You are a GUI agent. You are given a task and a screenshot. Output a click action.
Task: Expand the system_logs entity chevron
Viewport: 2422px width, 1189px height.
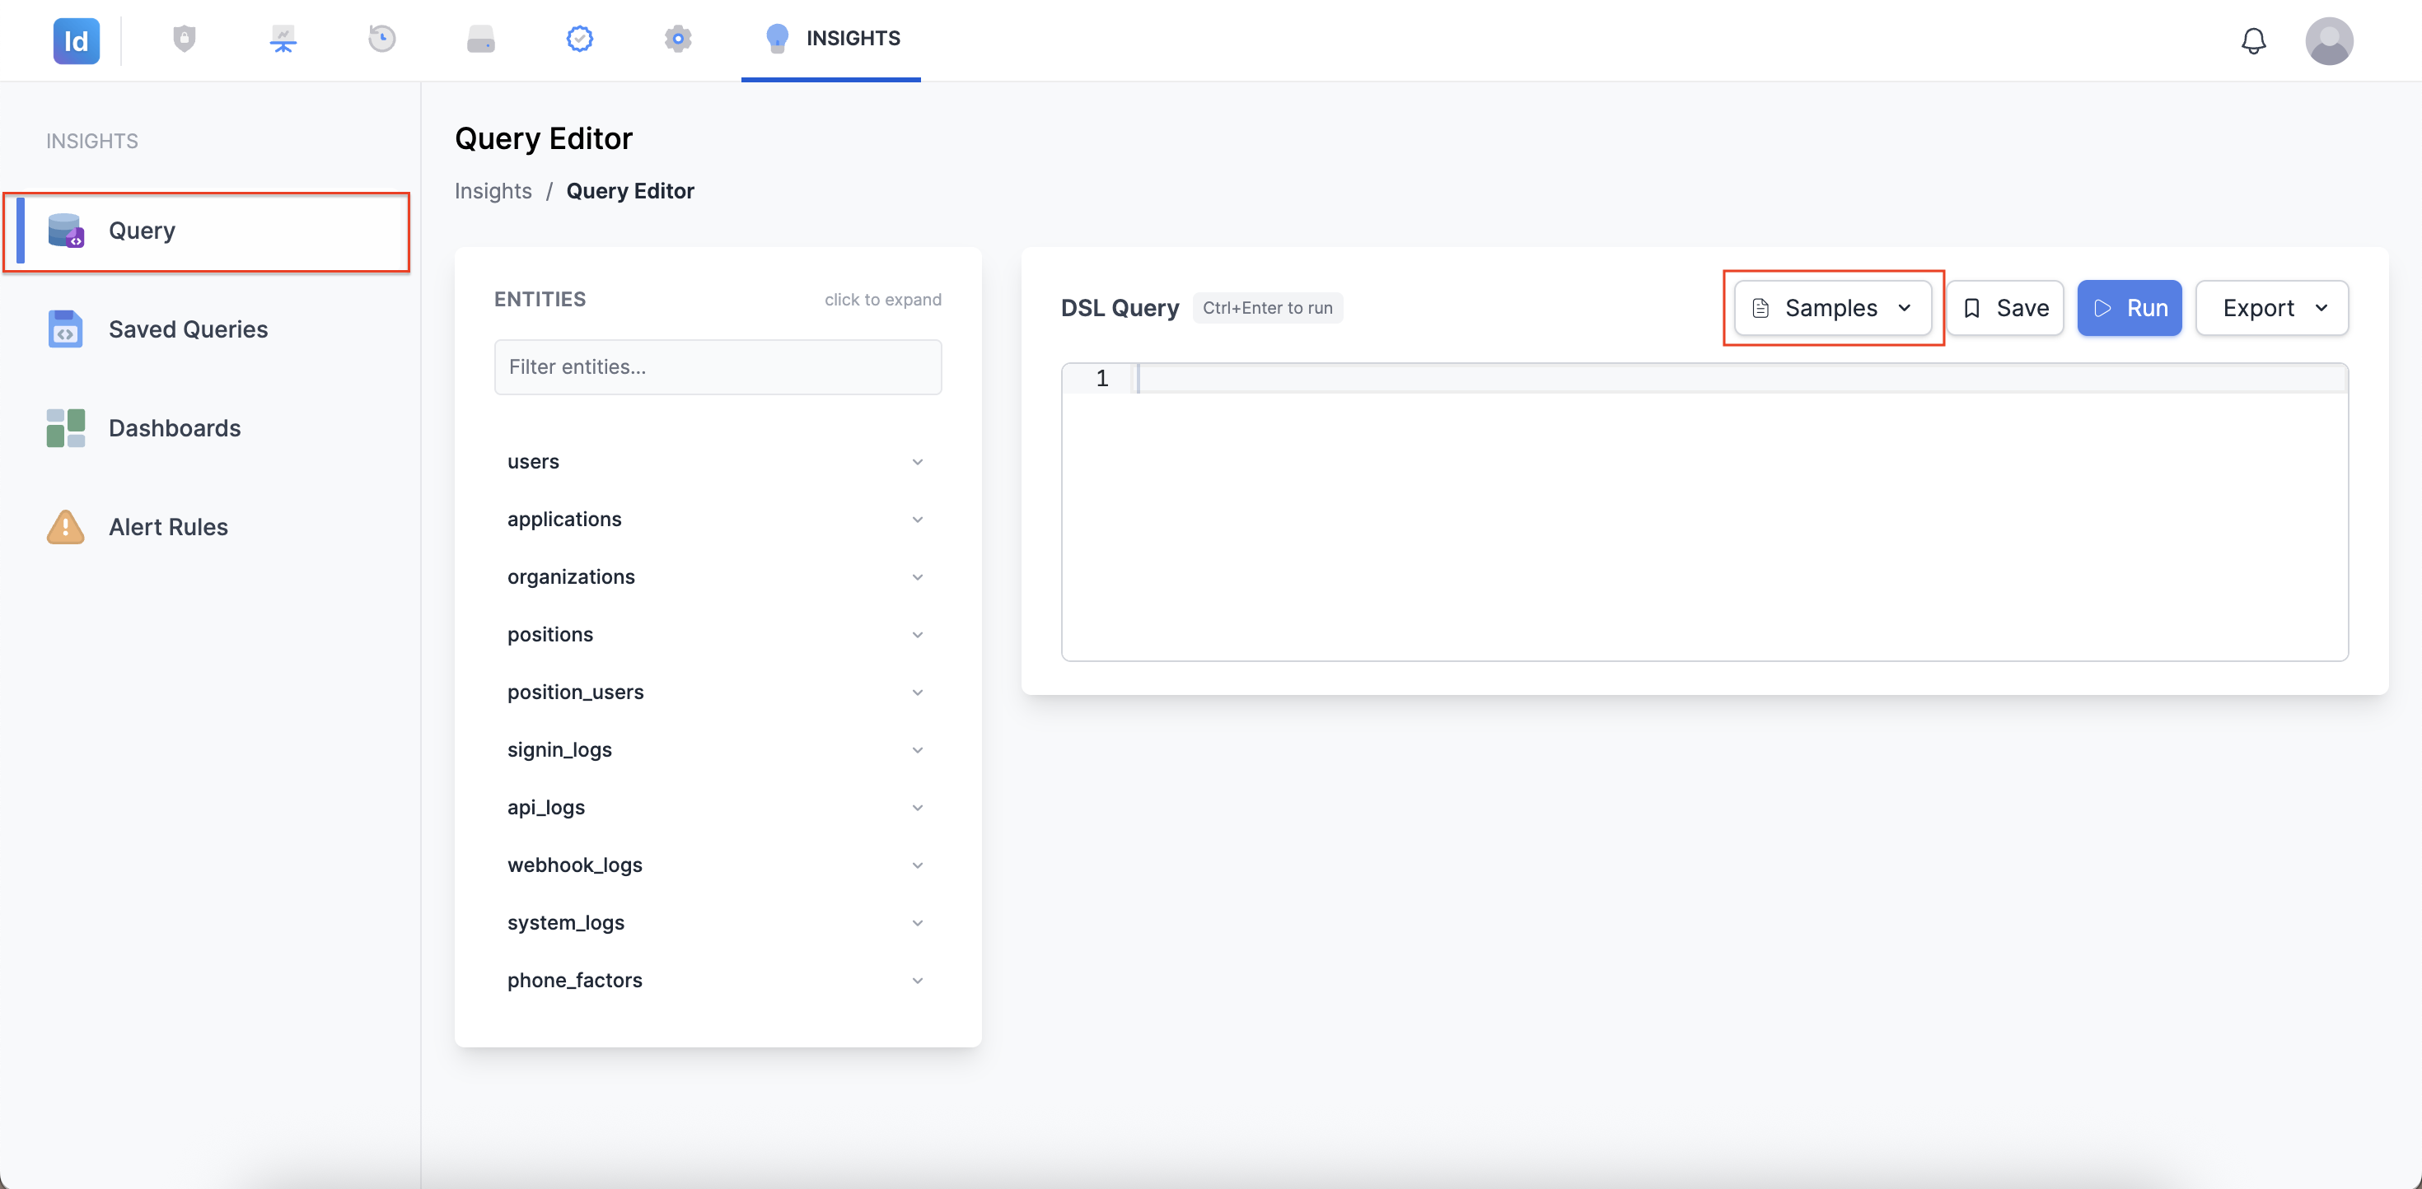(x=917, y=923)
